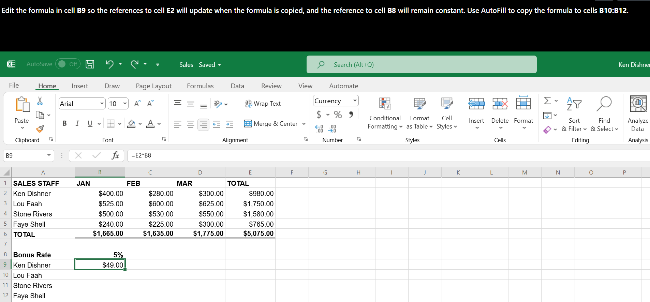Click the Clear eraser icon
The width and height of the screenshot is (650, 302).
[x=547, y=130]
